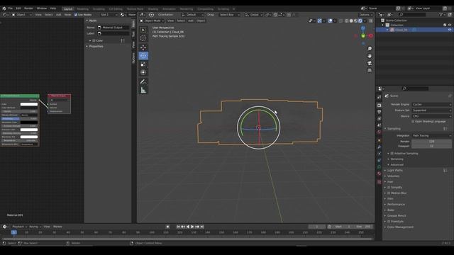Enable the Freestyle checkbox

[x=389, y=221]
